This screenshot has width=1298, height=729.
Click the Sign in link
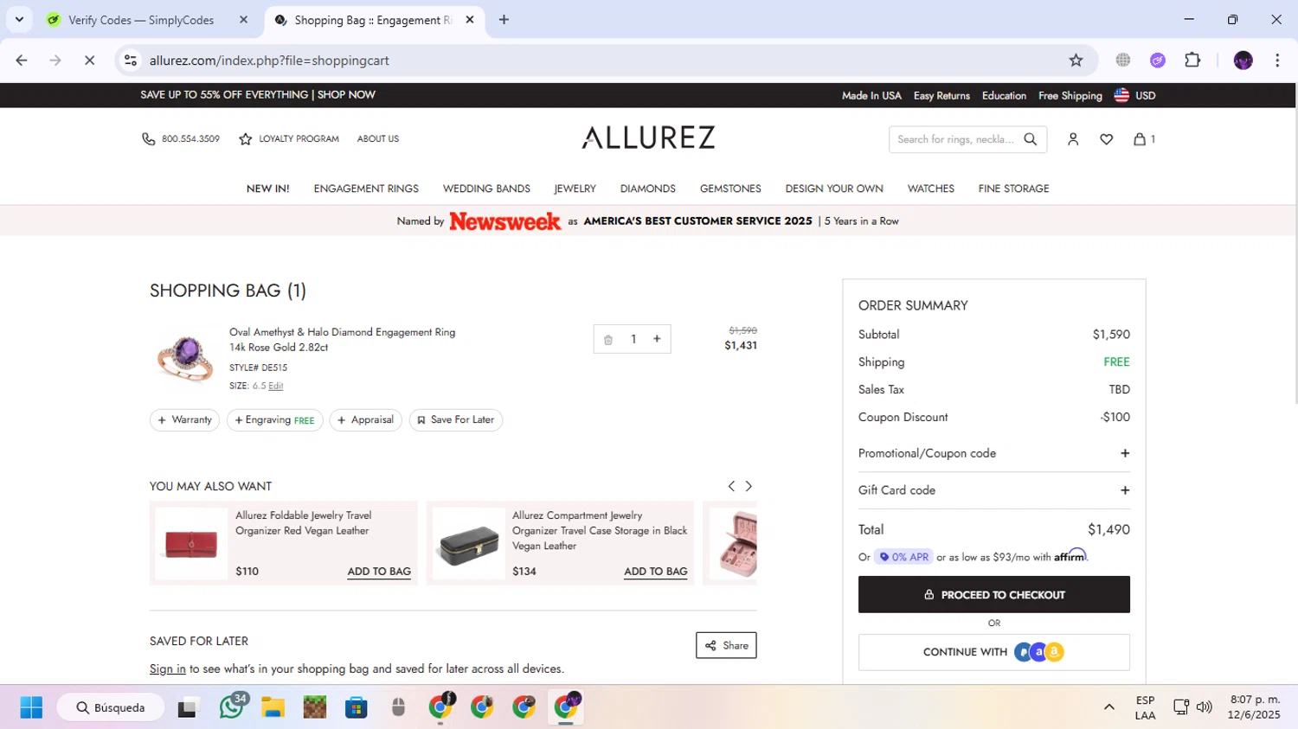[x=167, y=669]
